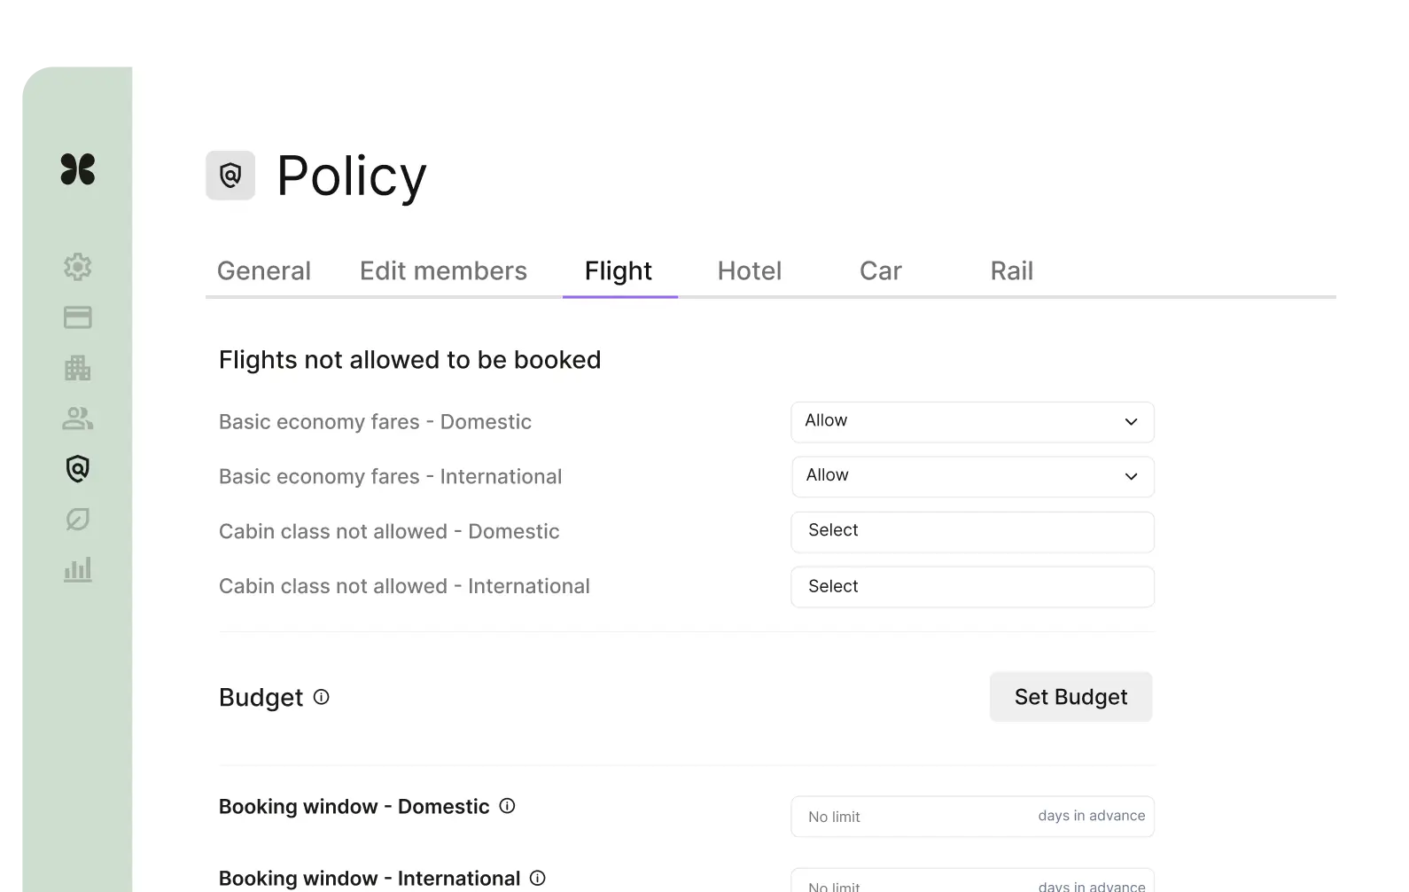Image resolution: width=1409 pixels, height=892 pixels.
Task: Show info icon for Booking window - Domestic
Action: tap(507, 806)
